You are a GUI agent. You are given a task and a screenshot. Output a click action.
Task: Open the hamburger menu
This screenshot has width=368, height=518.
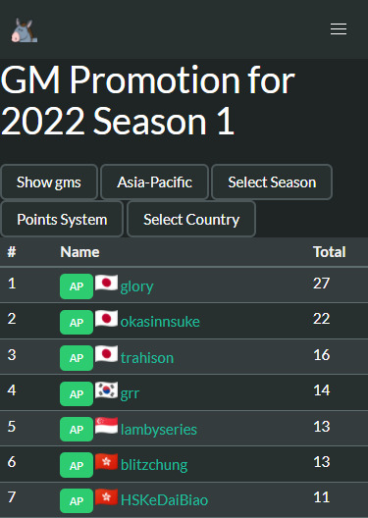pyautogui.click(x=339, y=29)
